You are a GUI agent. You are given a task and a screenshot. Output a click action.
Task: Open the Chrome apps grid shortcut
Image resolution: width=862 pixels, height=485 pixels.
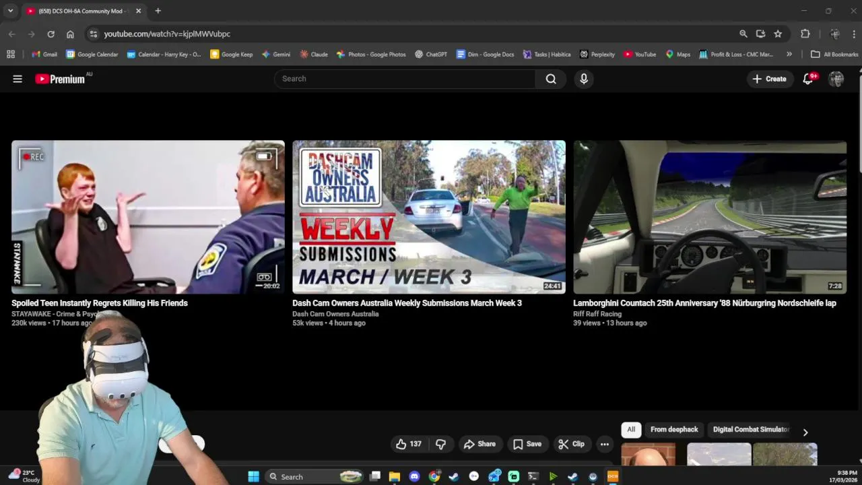(x=11, y=55)
